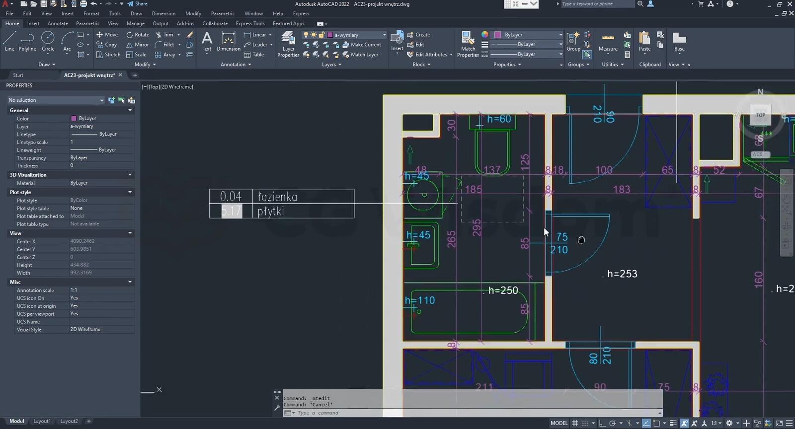Toggle polar tracking in status bar

pos(613,423)
